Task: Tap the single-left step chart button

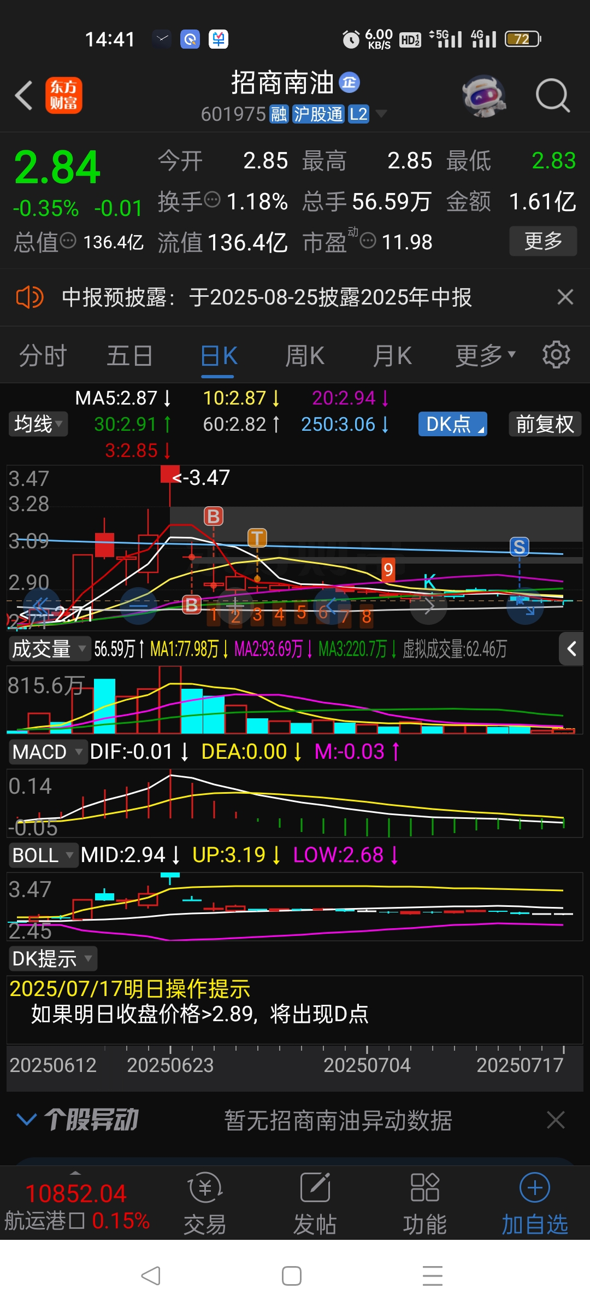Action: (332, 606)
